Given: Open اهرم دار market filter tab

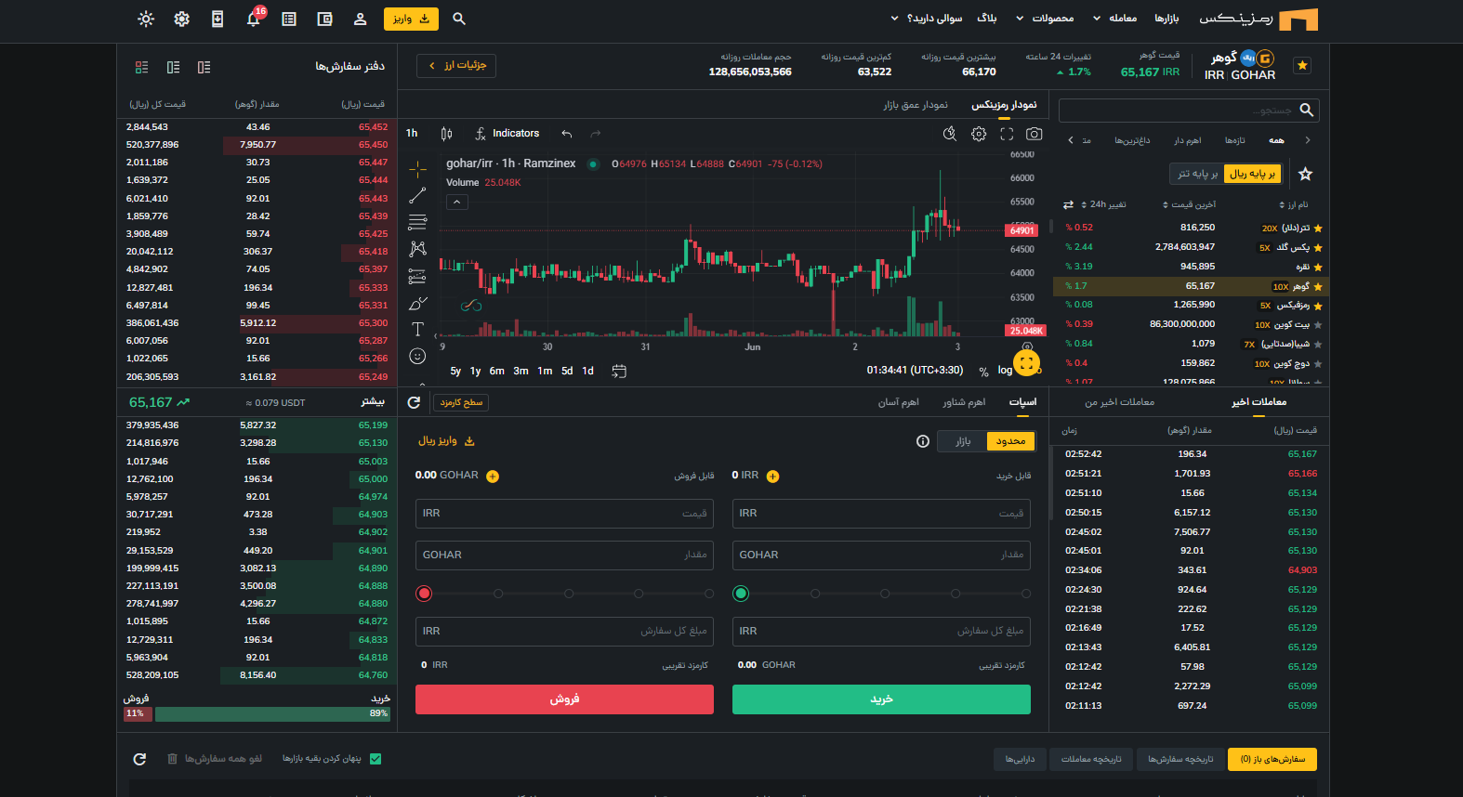Looking at the screenshot, I should point(1187,140).
